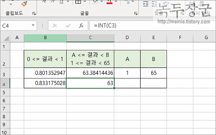Open the paste options dropdown chevron
The height and width of the screenshot is (135, 216).
pos(11,4)
